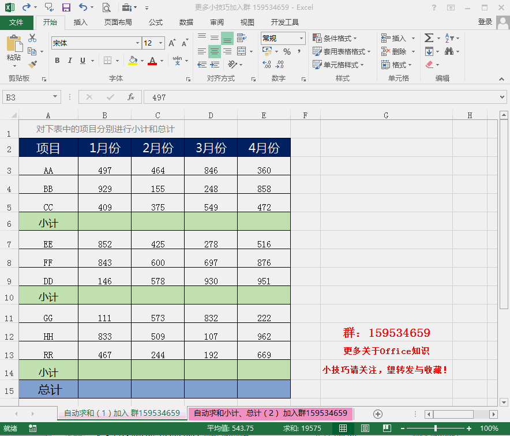
Task: Toggle Bold formatting
Action: pyautogui.click(x=57, y=61)
